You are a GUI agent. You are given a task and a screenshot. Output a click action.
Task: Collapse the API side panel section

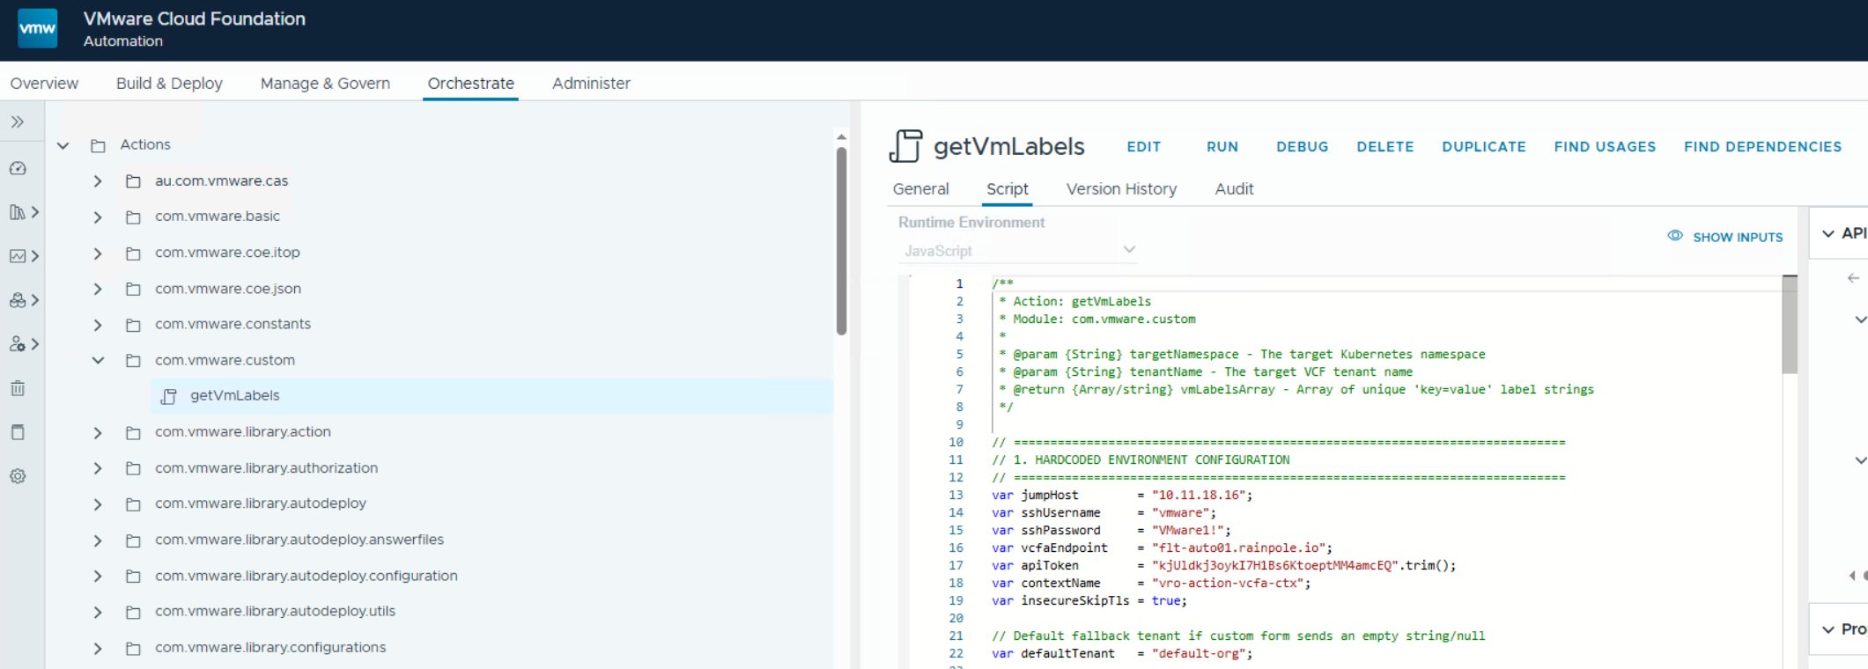pos(1828,234)
